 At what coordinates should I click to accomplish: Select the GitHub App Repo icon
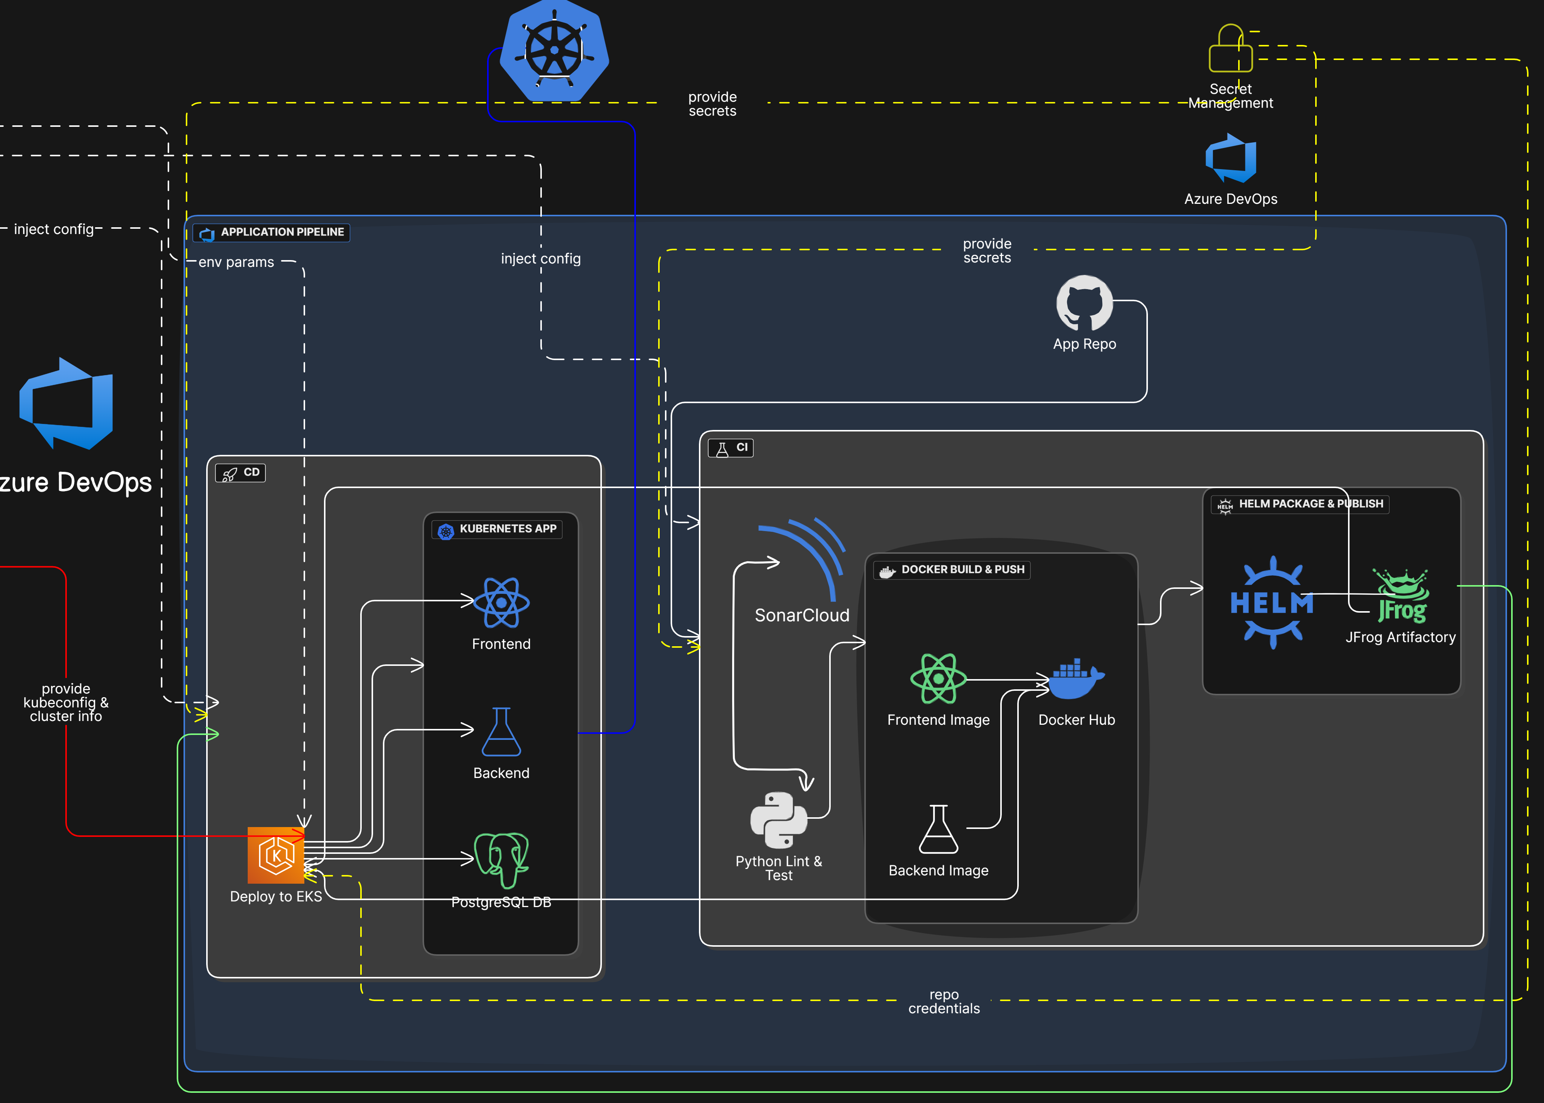[x=1084, y=303]
